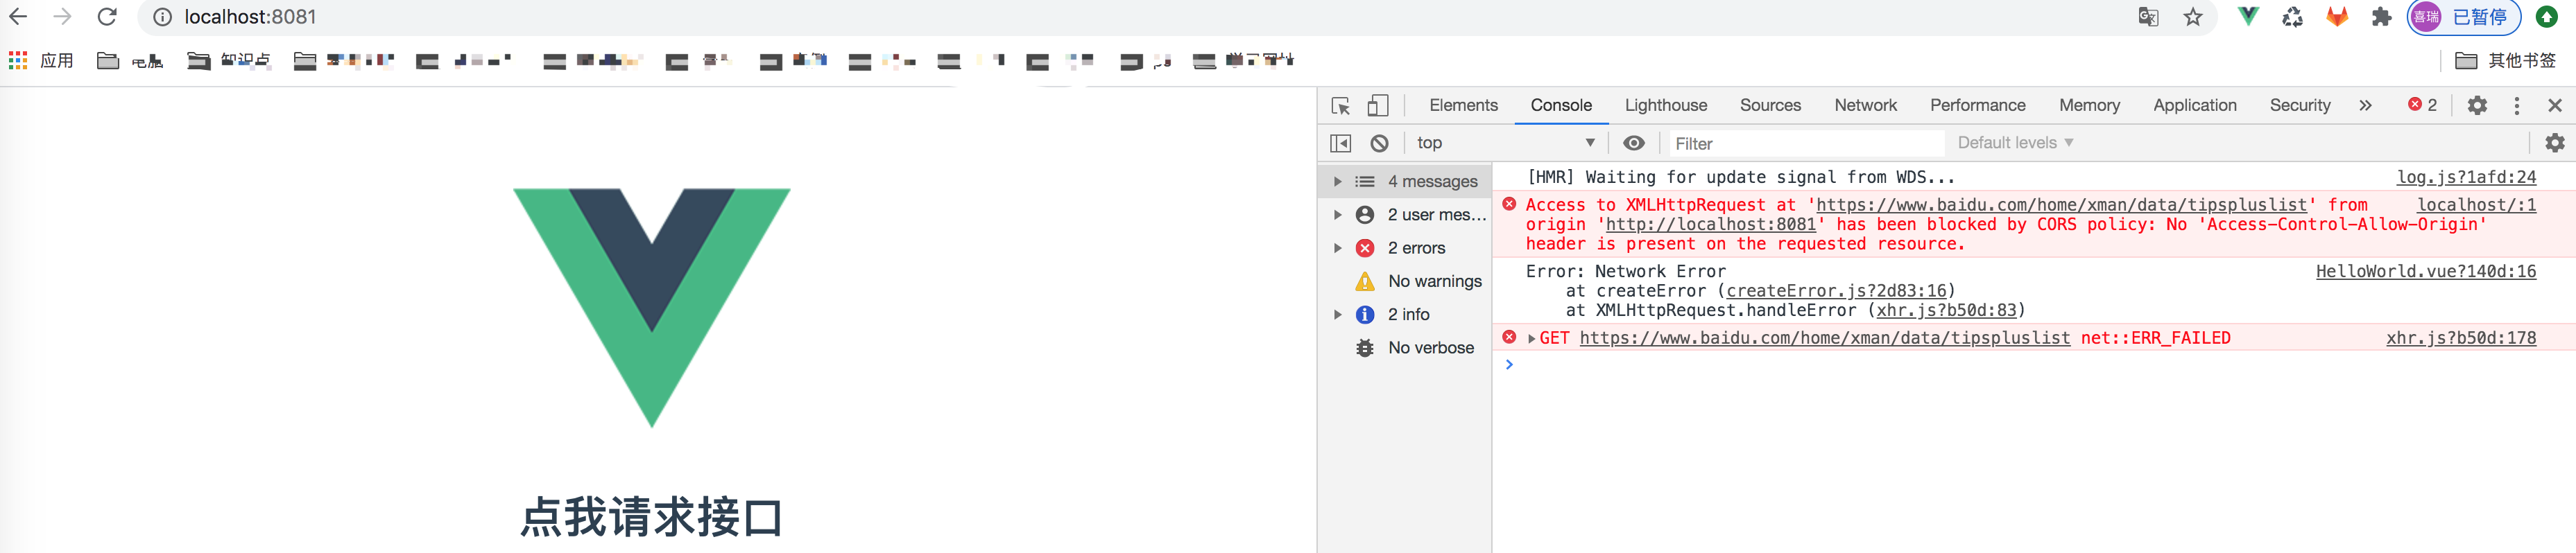
Task: Open DevTools settings gear
Action: 2477,105
